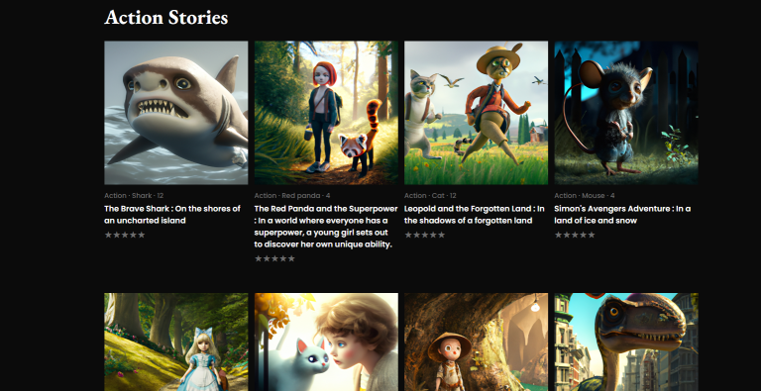Rate Simon's Avengers Adventure five stars
761x391 pixels.
[x=592, y=235]
